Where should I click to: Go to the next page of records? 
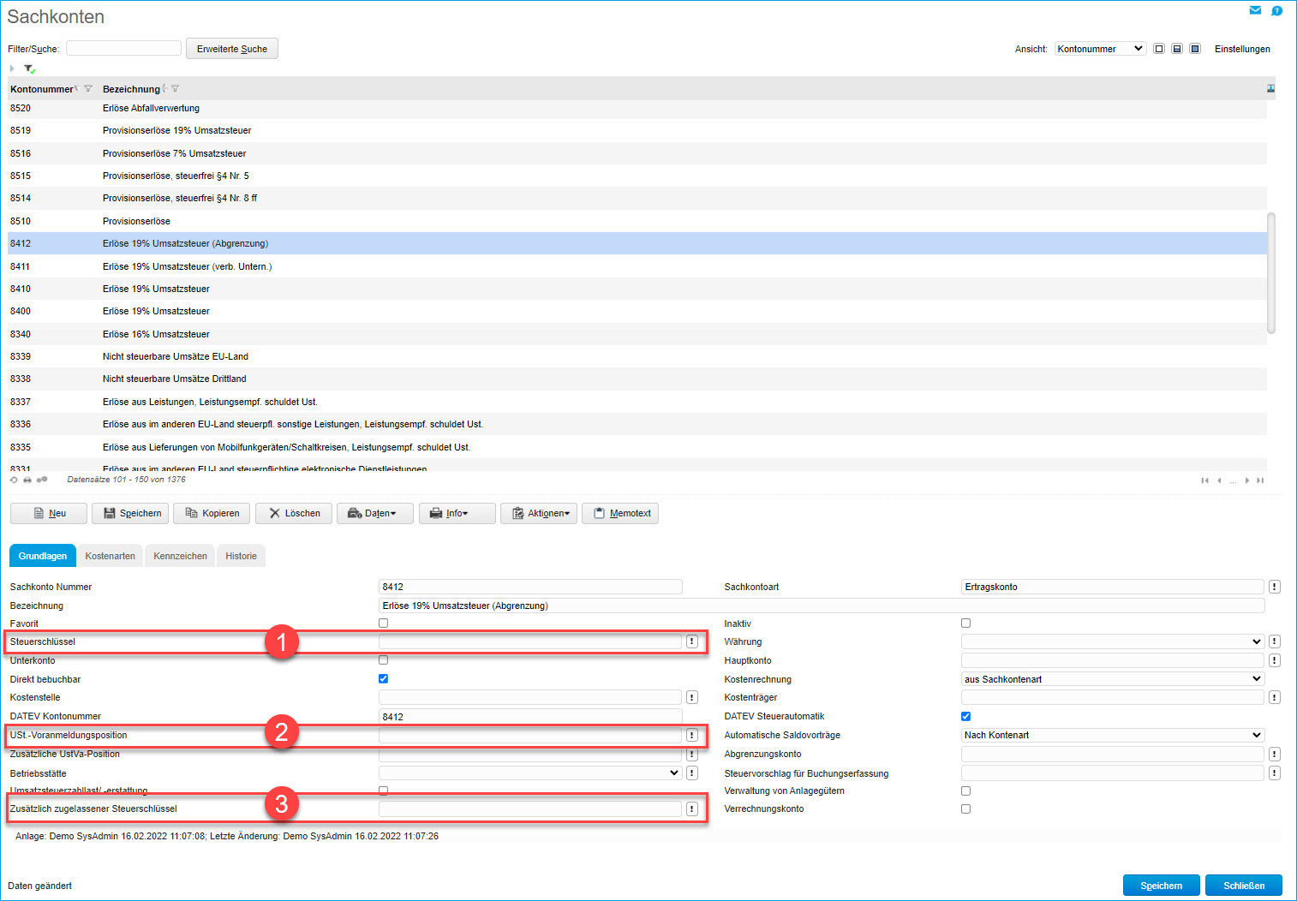pos(1246,480)
